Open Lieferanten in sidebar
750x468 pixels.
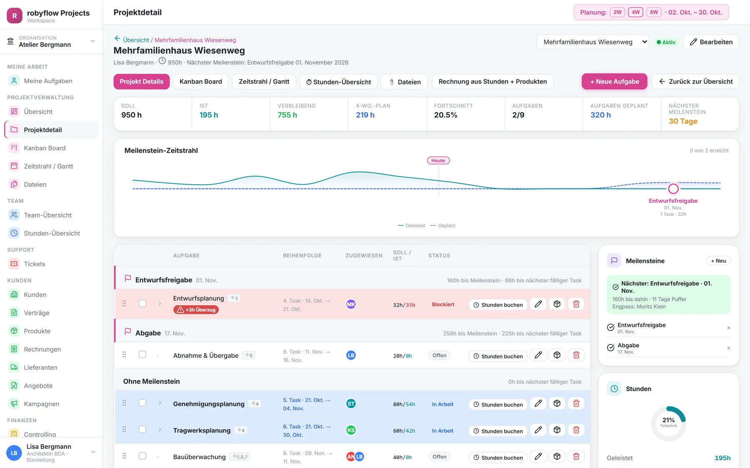pos(51,367)
